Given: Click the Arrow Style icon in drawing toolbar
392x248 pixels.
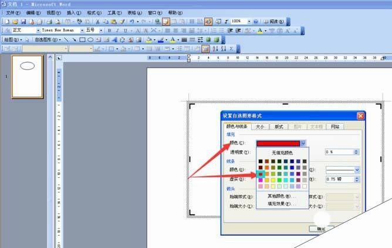Looking at the screenshot, I should 200,40.
